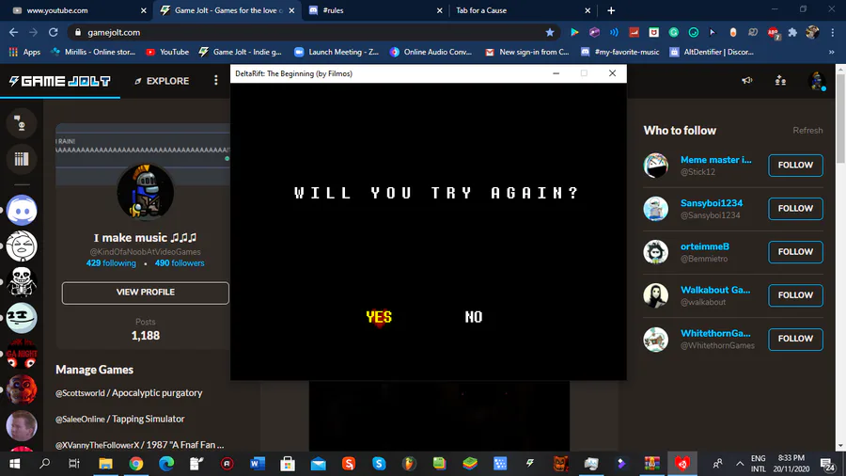Open Windows Start menu
The image size is (846, 476).
click(14, 464)
